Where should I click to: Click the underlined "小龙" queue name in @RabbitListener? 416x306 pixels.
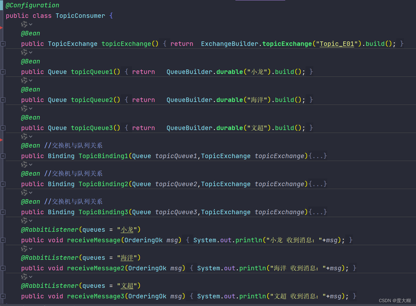(127, 229)
